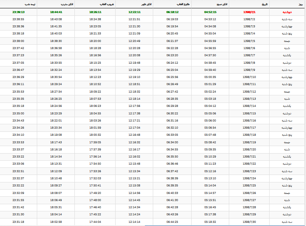Viewport: 306px width, 226px height.
Task: Click the روز column header
Action: coord(300,4)
